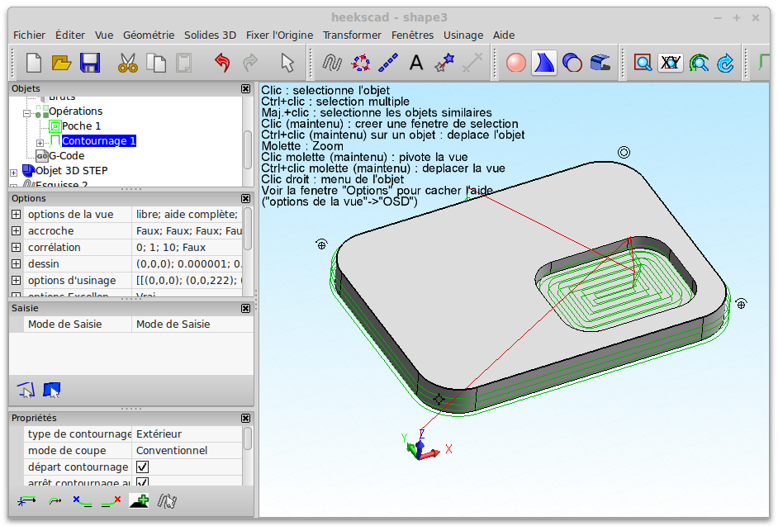Close the Objets panel with its X box

click(x=245, y=88)
